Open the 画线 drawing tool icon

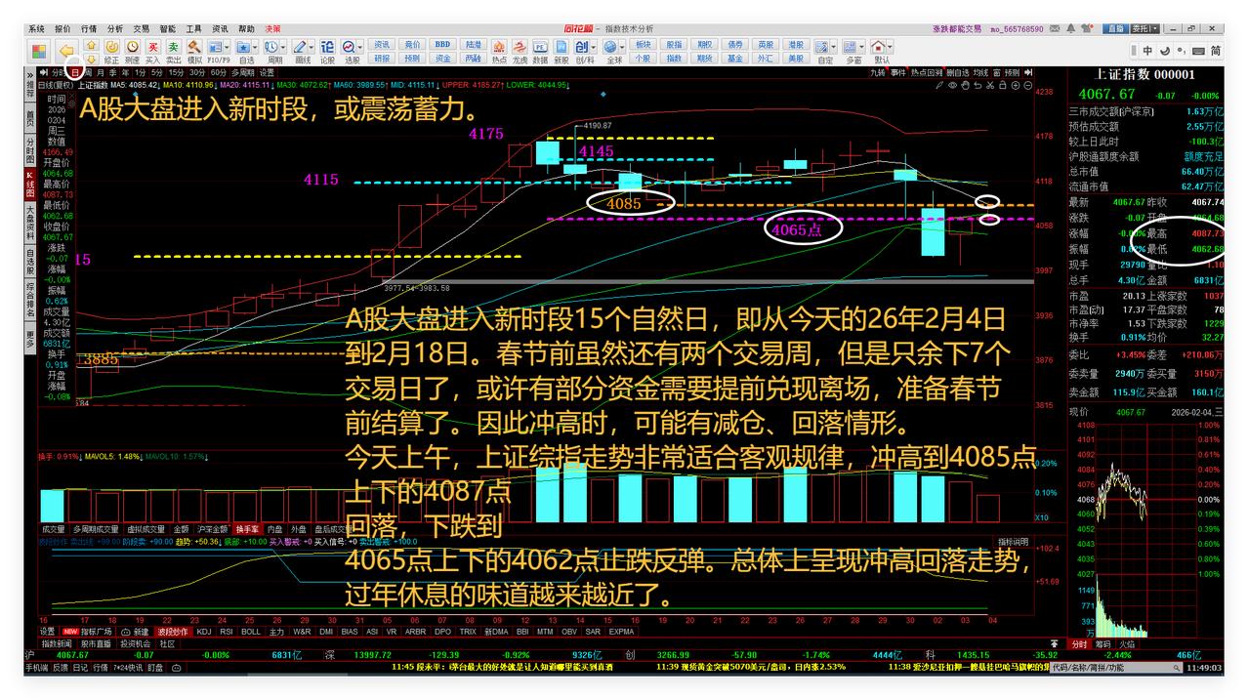pyautogui.click(x=301, y=46)
